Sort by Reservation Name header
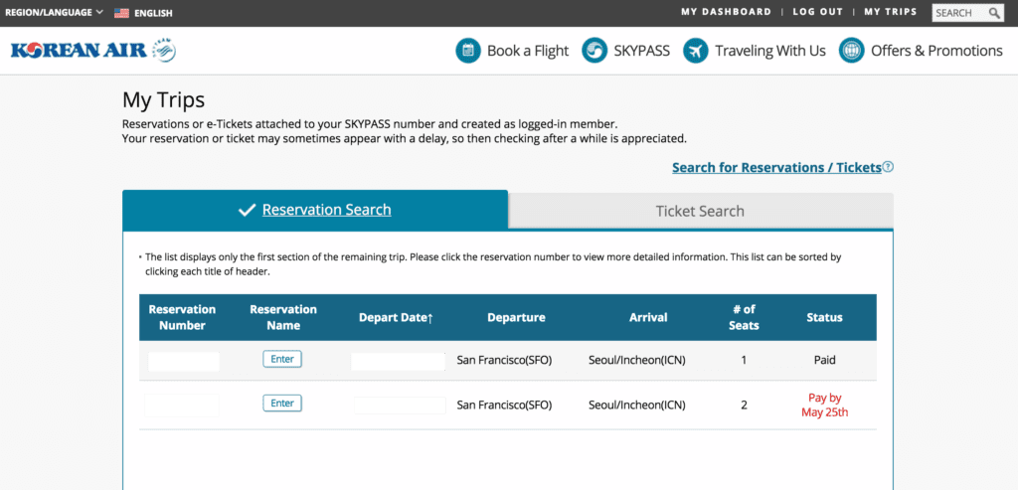 click(283, 317)
